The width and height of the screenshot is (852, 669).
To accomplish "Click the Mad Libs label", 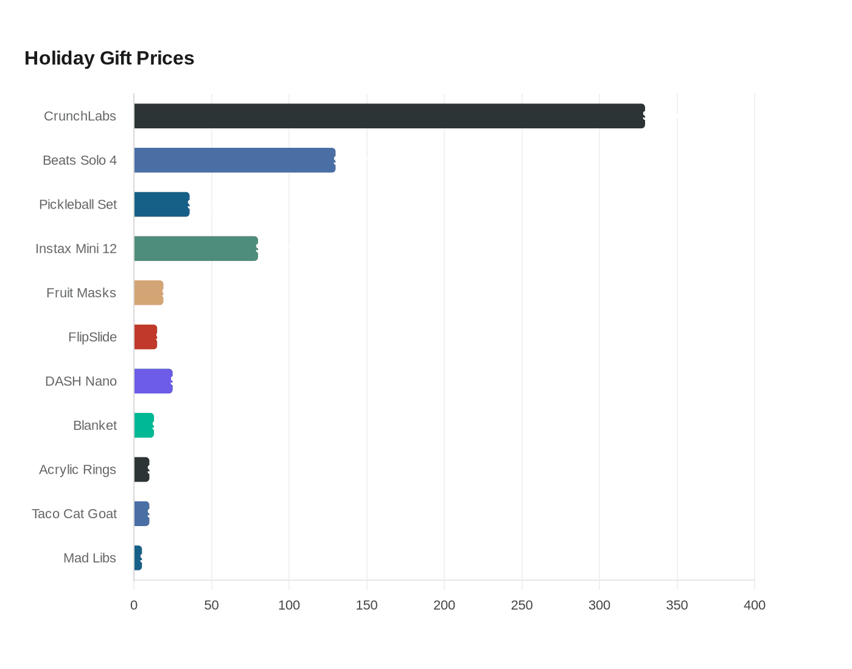I will click(89, 558).
